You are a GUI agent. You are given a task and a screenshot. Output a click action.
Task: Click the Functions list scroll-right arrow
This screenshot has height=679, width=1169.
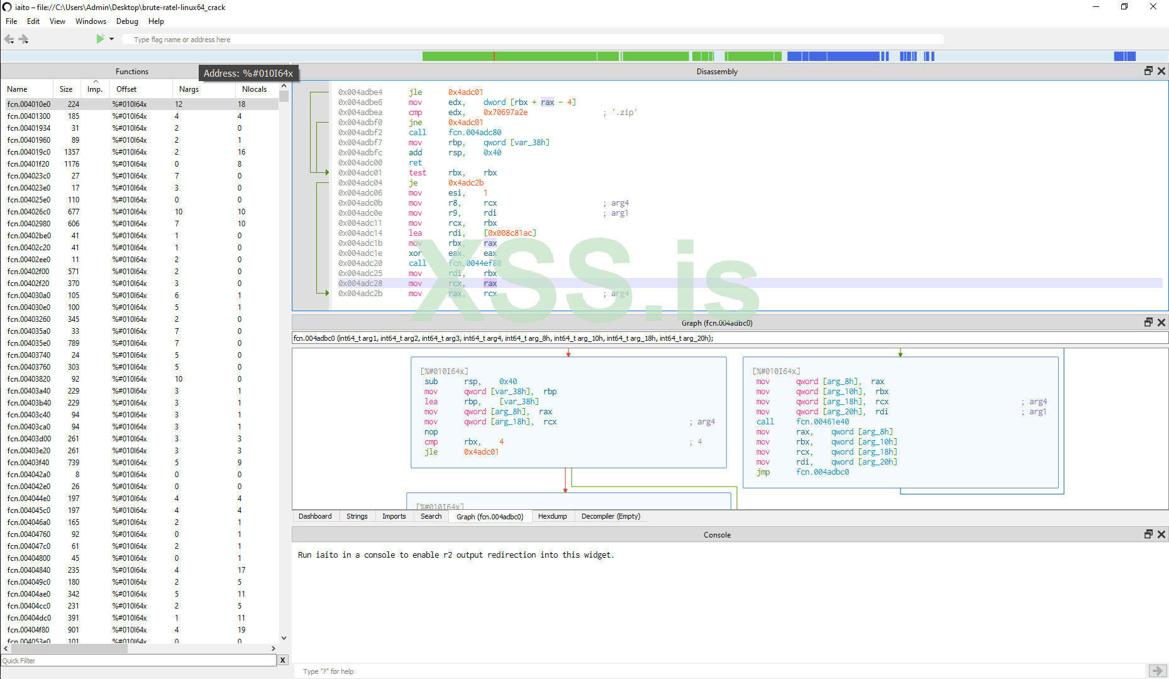tap(273, 648)
